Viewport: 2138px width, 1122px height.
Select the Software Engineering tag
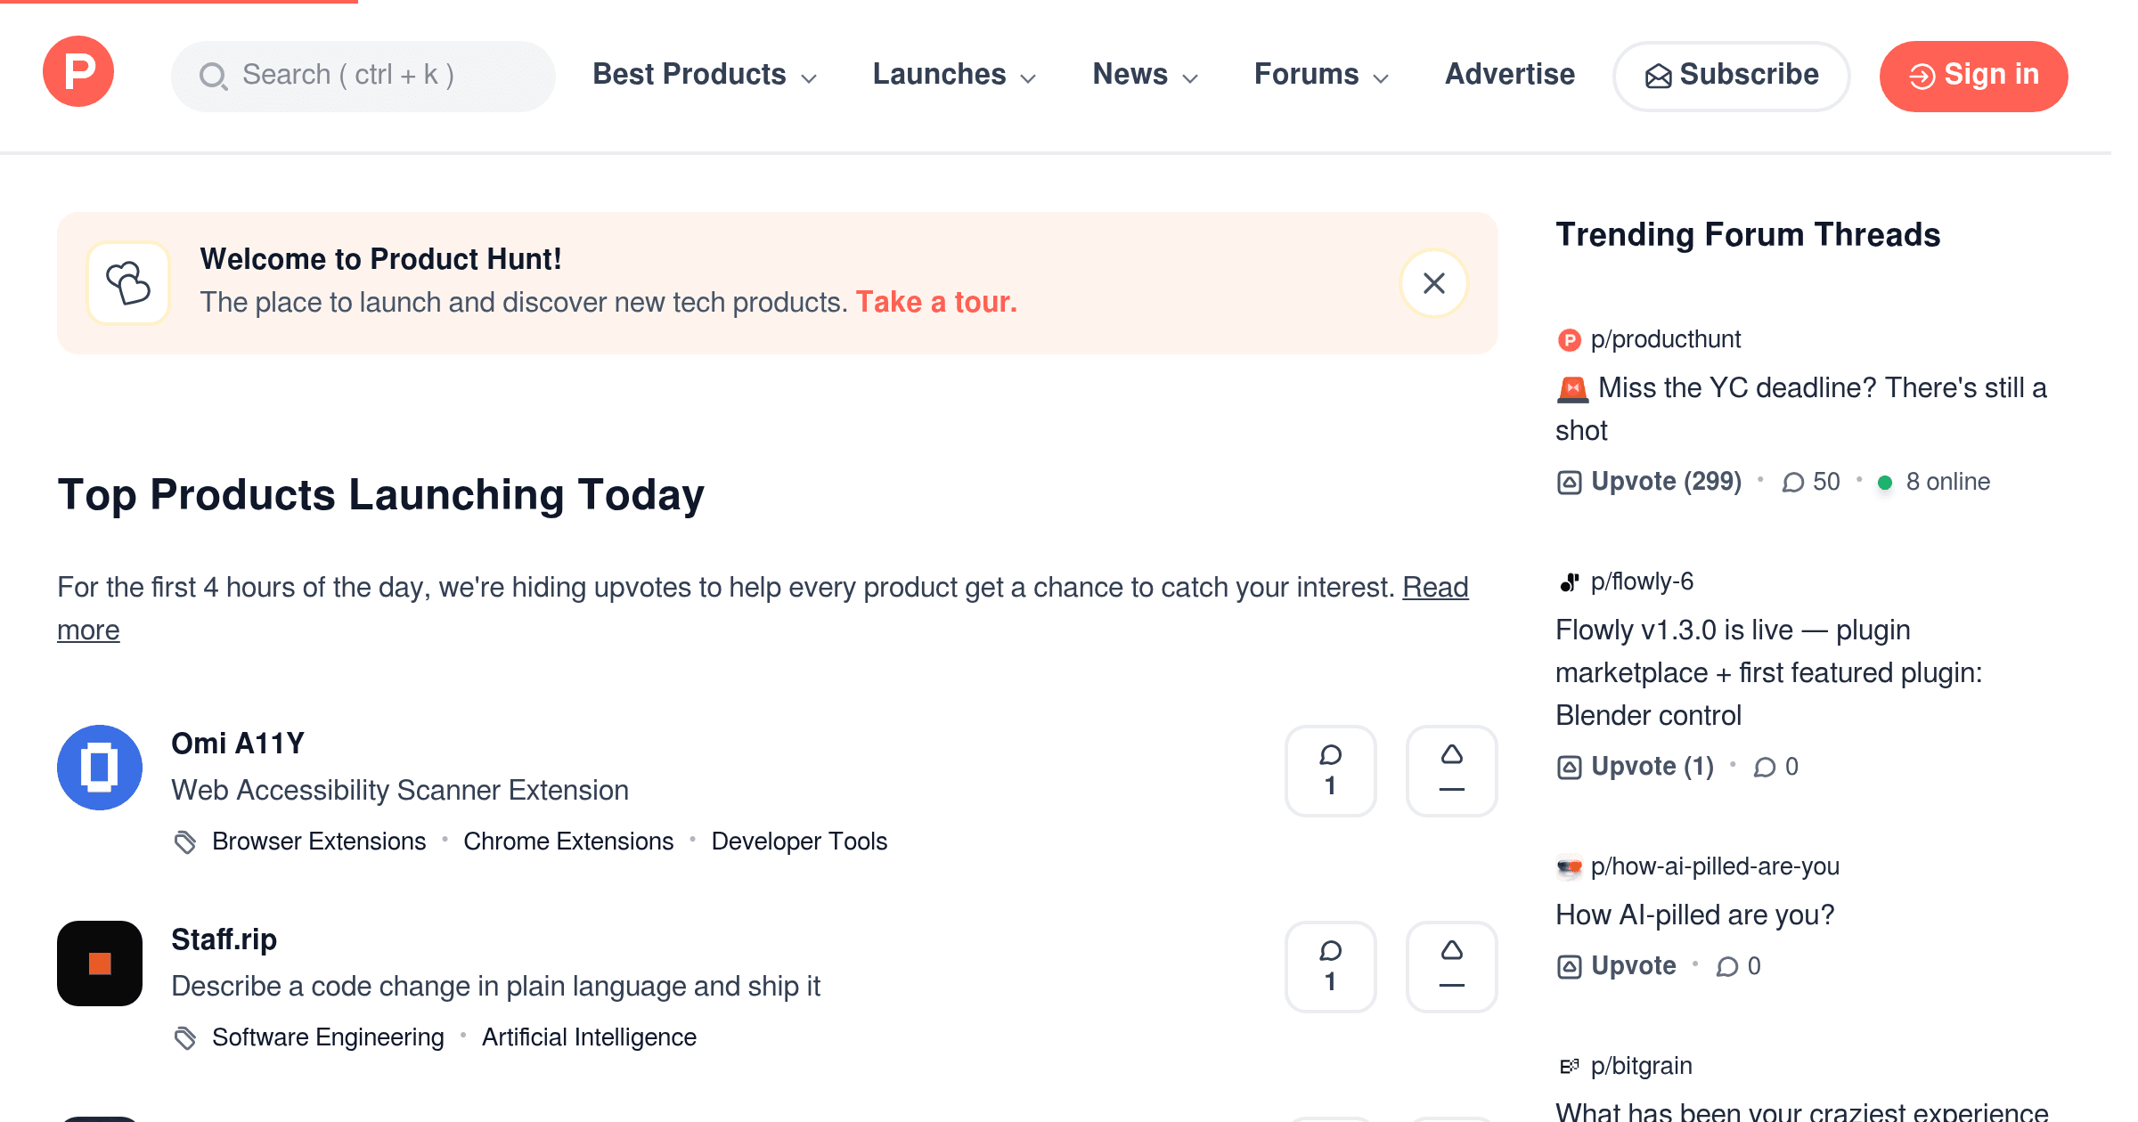coord(328,1037)
